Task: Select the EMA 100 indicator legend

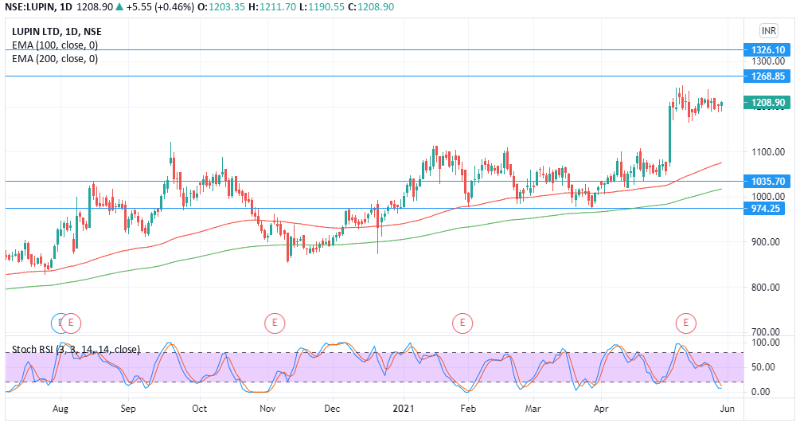Action: tap(55, 45)
